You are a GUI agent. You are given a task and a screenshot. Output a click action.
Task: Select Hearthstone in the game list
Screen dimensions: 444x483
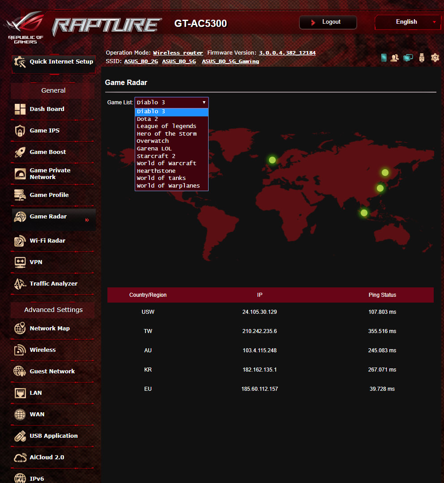click(x=171, y=171)
